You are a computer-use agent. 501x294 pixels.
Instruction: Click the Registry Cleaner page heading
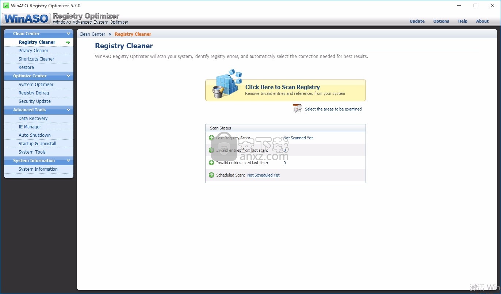[x=124, y=46]
